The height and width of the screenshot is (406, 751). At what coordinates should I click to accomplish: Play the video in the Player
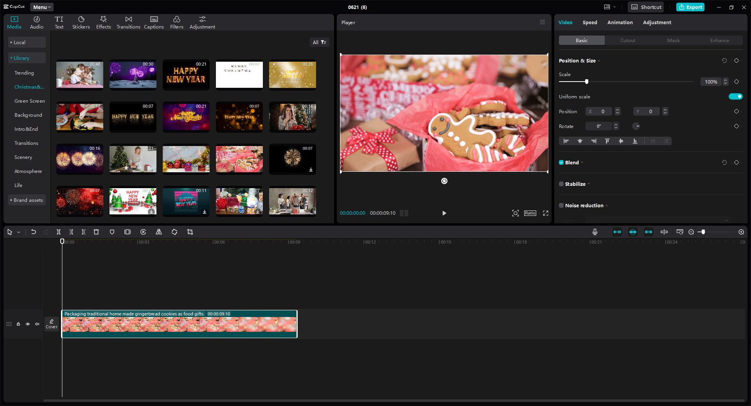click(x=444, y=213)
